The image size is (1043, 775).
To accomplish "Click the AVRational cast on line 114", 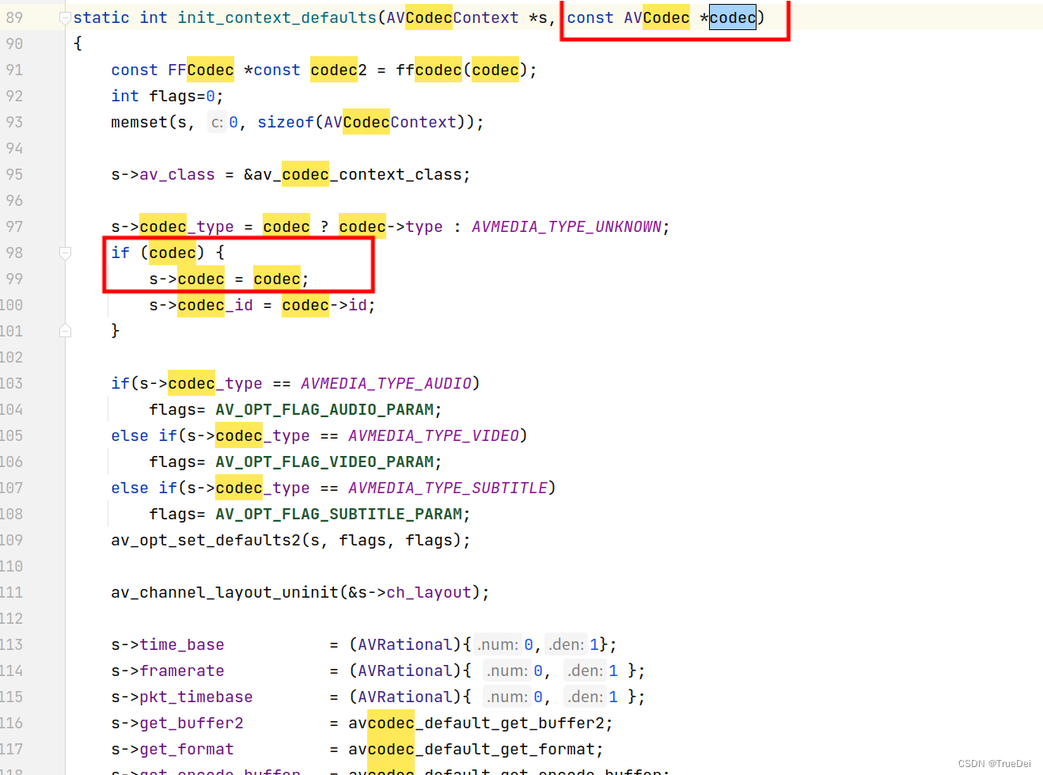I will click(405, 671).
